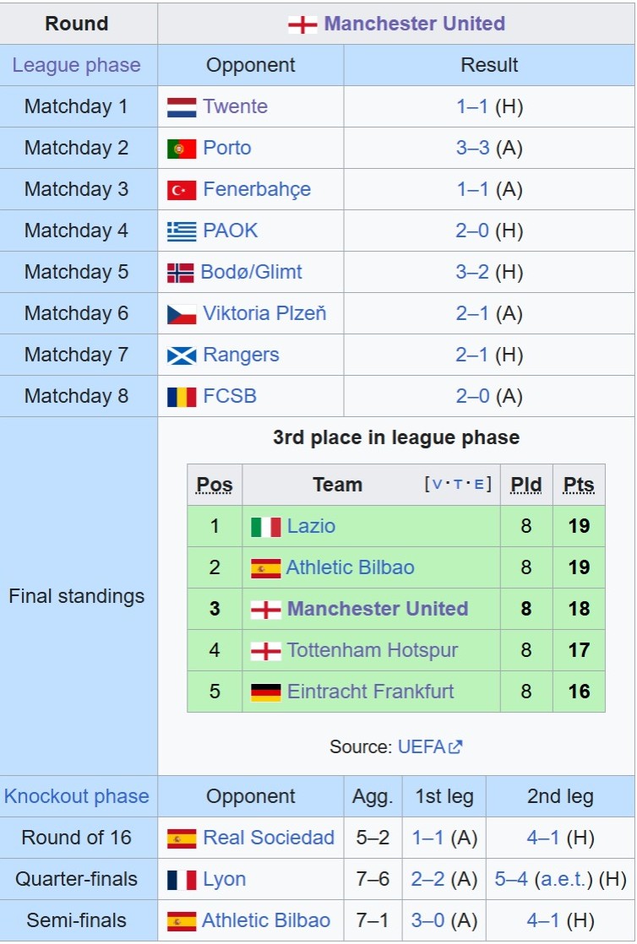Open the Knockout phase link
The height and width of the screenshot is (944, 637).
[x=77, y=796]
